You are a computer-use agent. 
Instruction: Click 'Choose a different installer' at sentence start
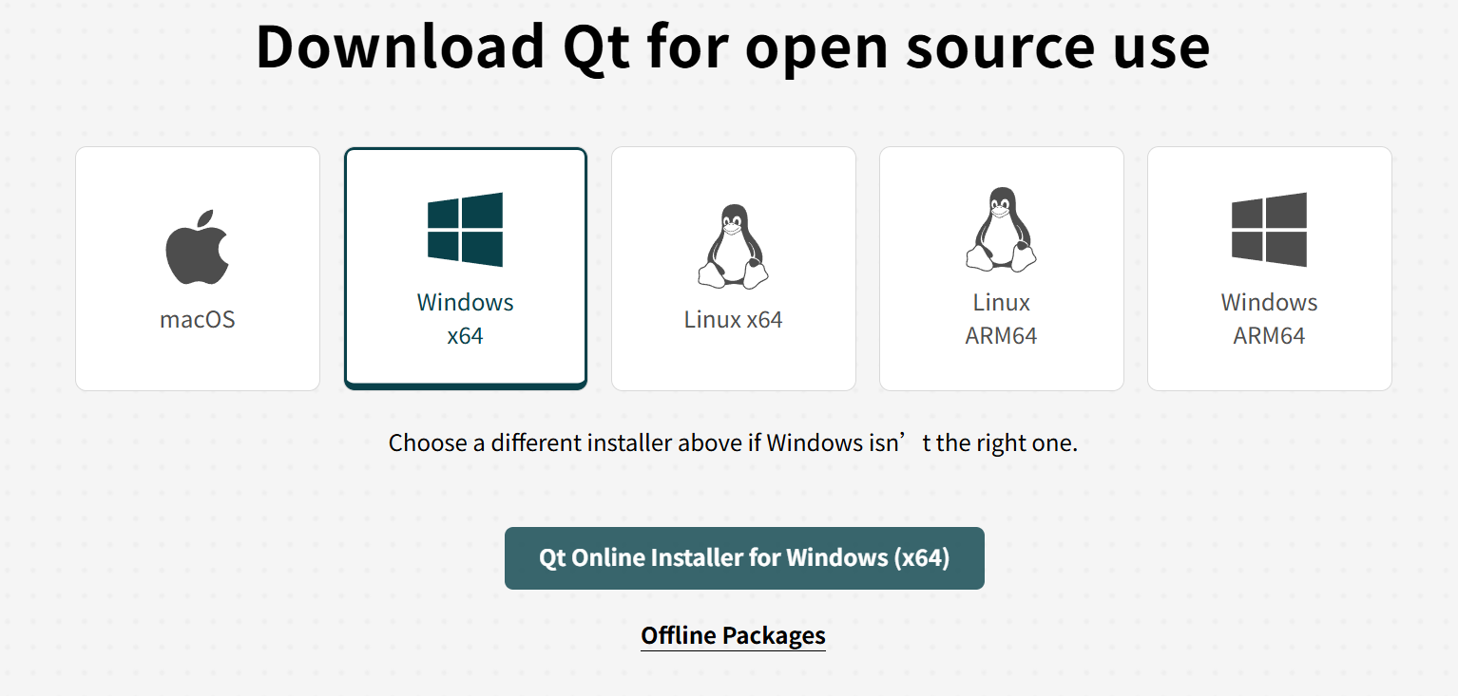click(531, 442)
